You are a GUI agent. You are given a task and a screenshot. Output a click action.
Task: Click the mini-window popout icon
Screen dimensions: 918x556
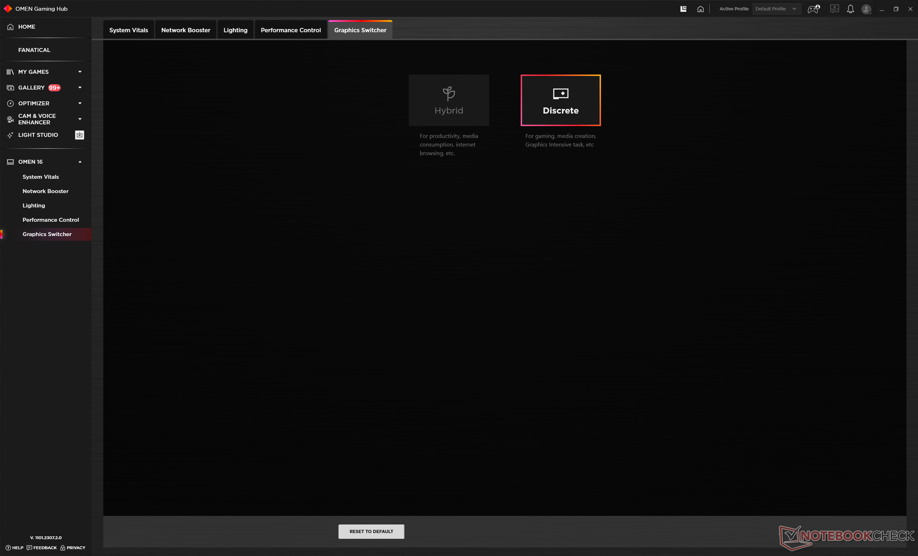point(683,9)
